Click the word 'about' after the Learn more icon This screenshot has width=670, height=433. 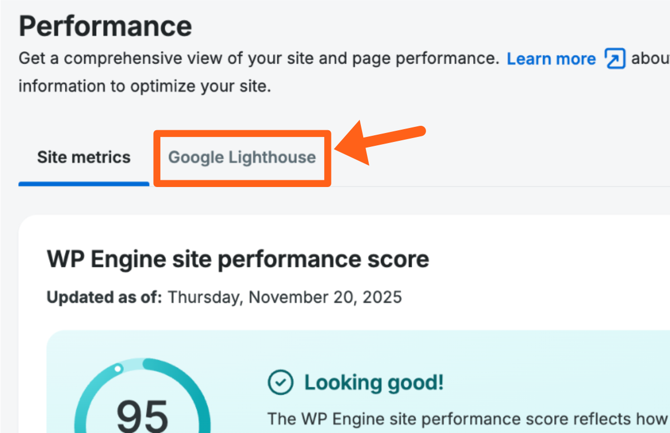pyautogui.click(x=650, y=59)
